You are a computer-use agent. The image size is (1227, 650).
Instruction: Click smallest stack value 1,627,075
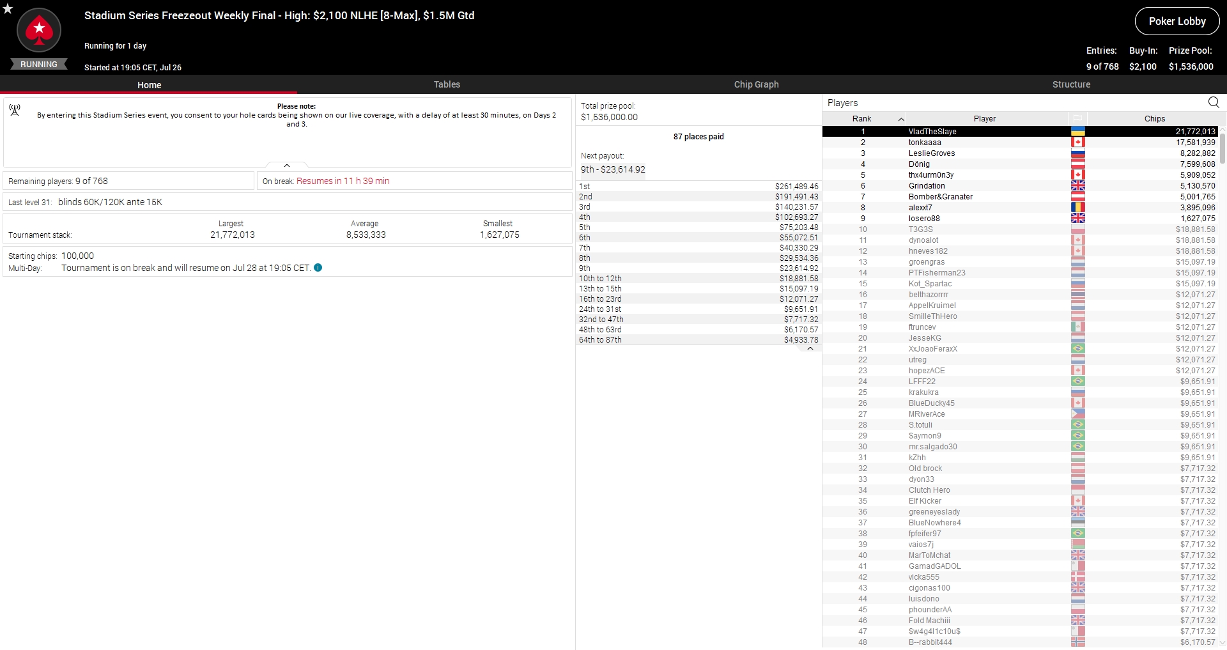pyautogui.click(x=500, y=235)
